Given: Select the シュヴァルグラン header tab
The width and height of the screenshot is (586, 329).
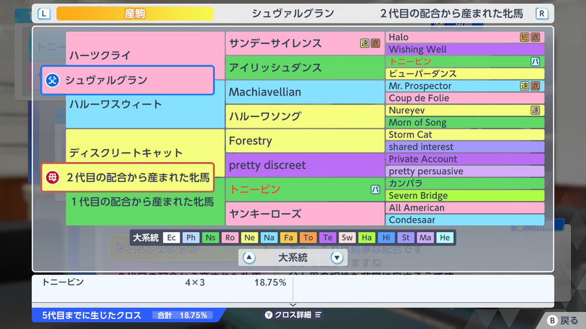Looking at the screenshot, I should [292, 14].
